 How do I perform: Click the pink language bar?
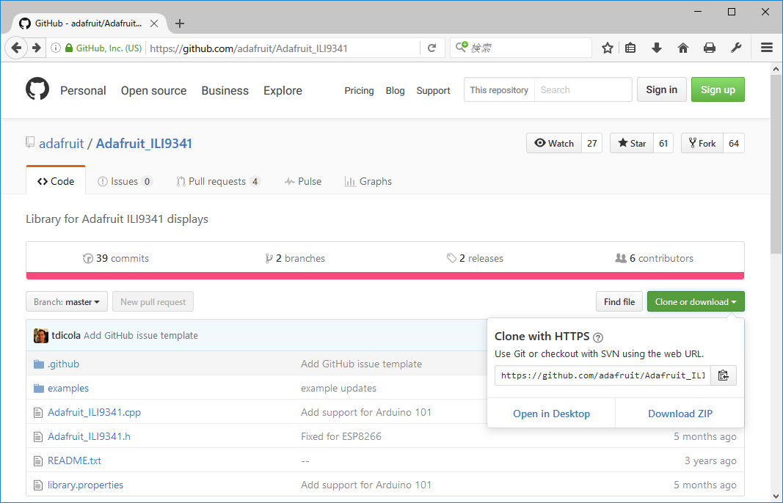tap(385, 276)
